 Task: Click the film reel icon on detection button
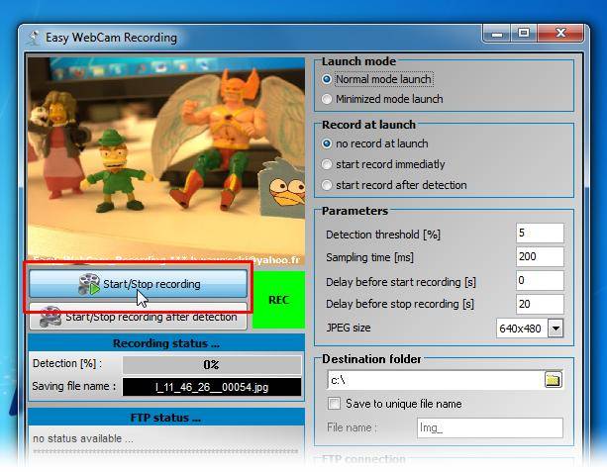tap(51, 317)
